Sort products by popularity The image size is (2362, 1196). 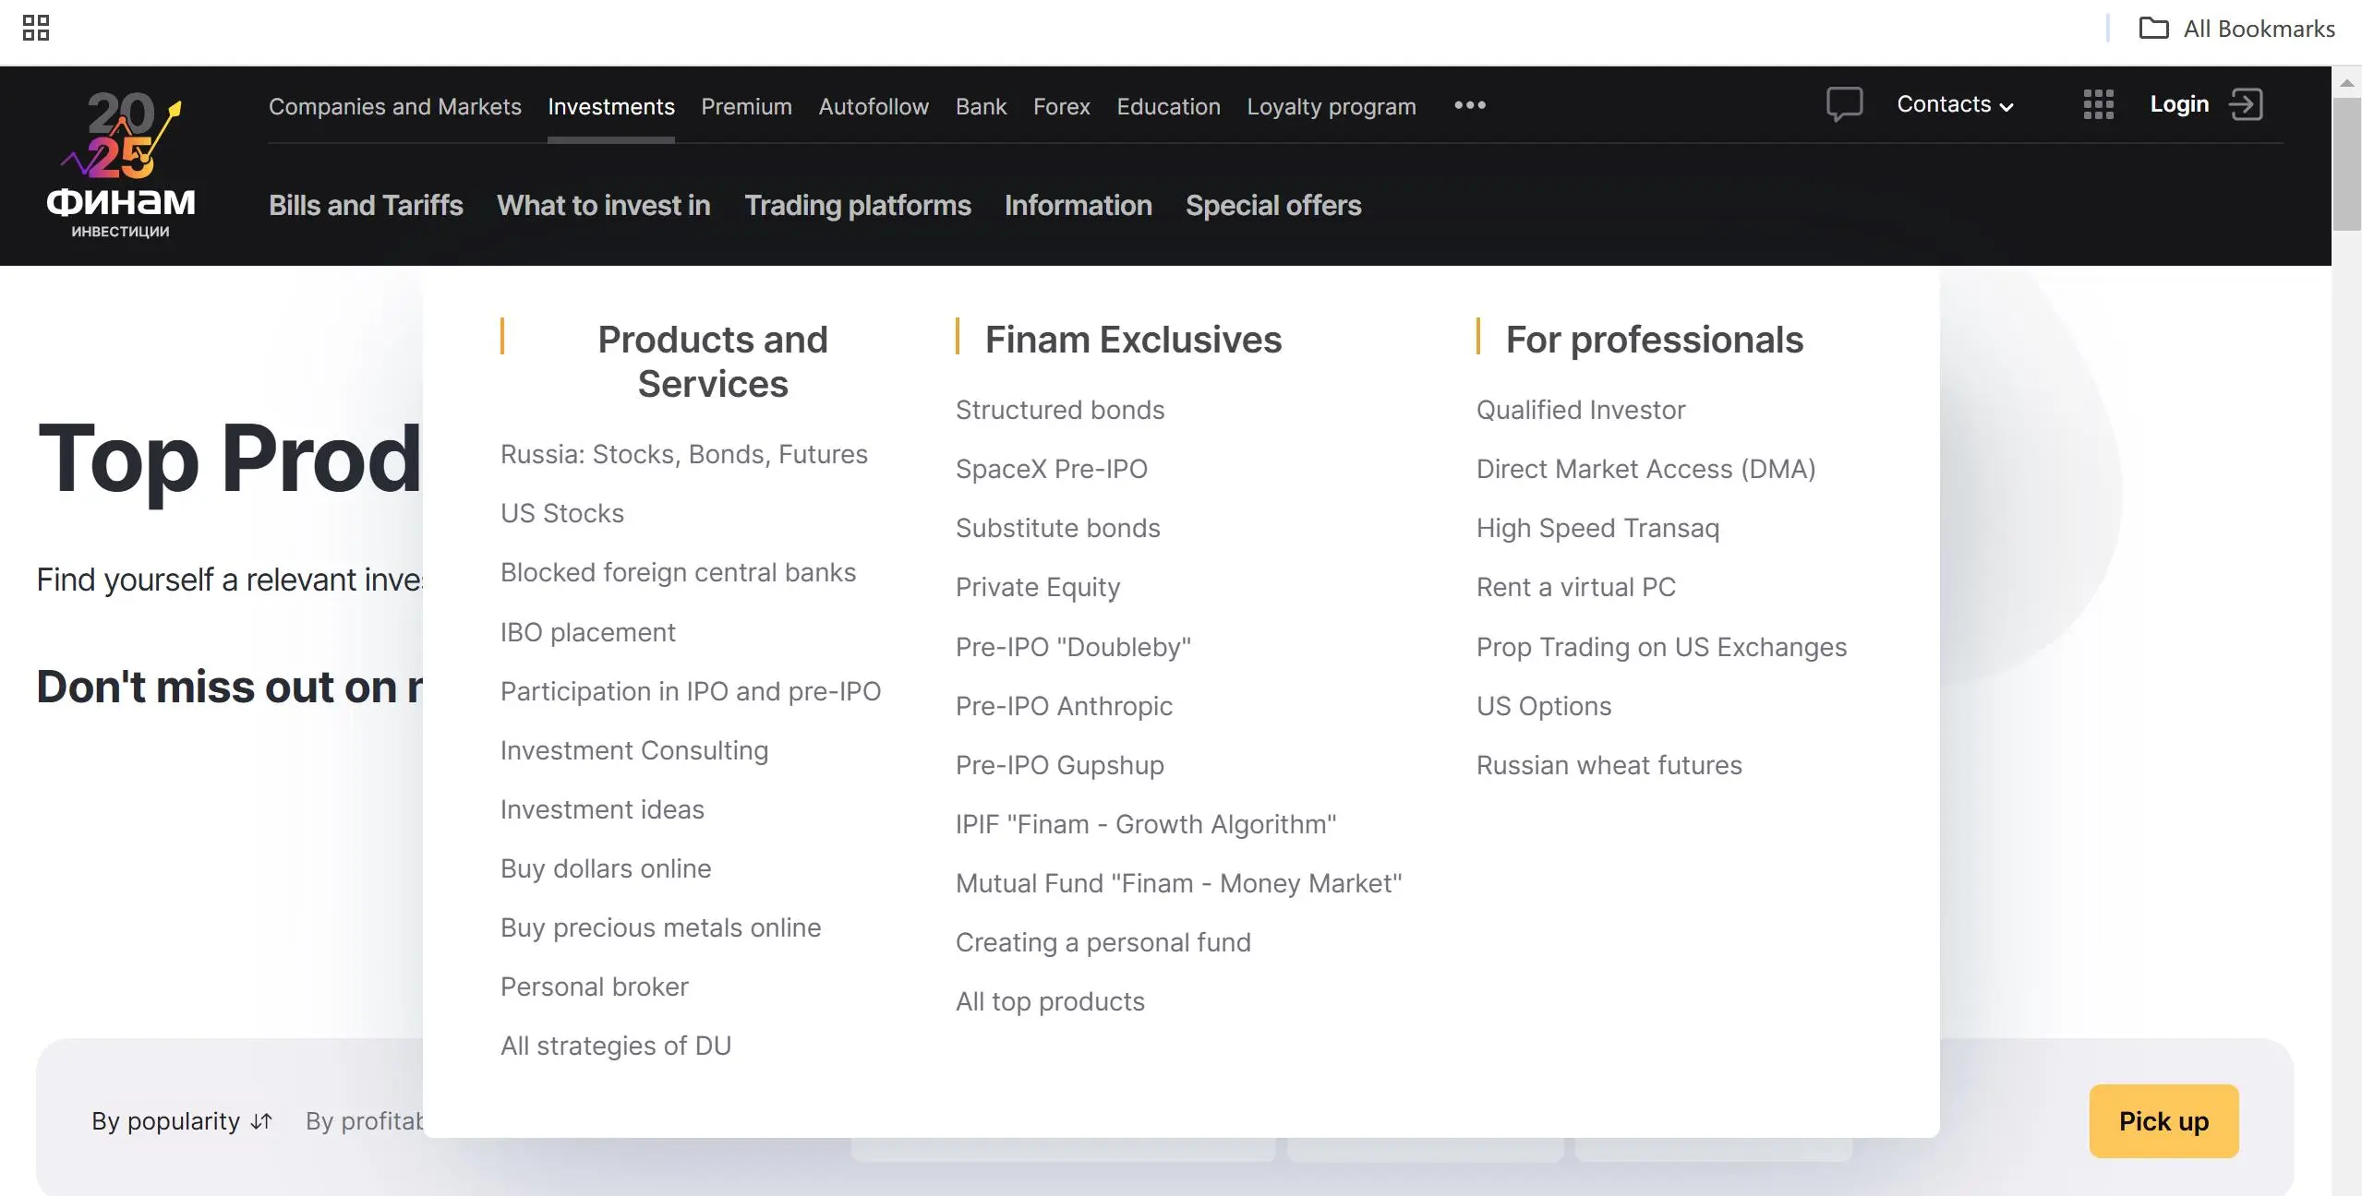(x=182, y=1121)
